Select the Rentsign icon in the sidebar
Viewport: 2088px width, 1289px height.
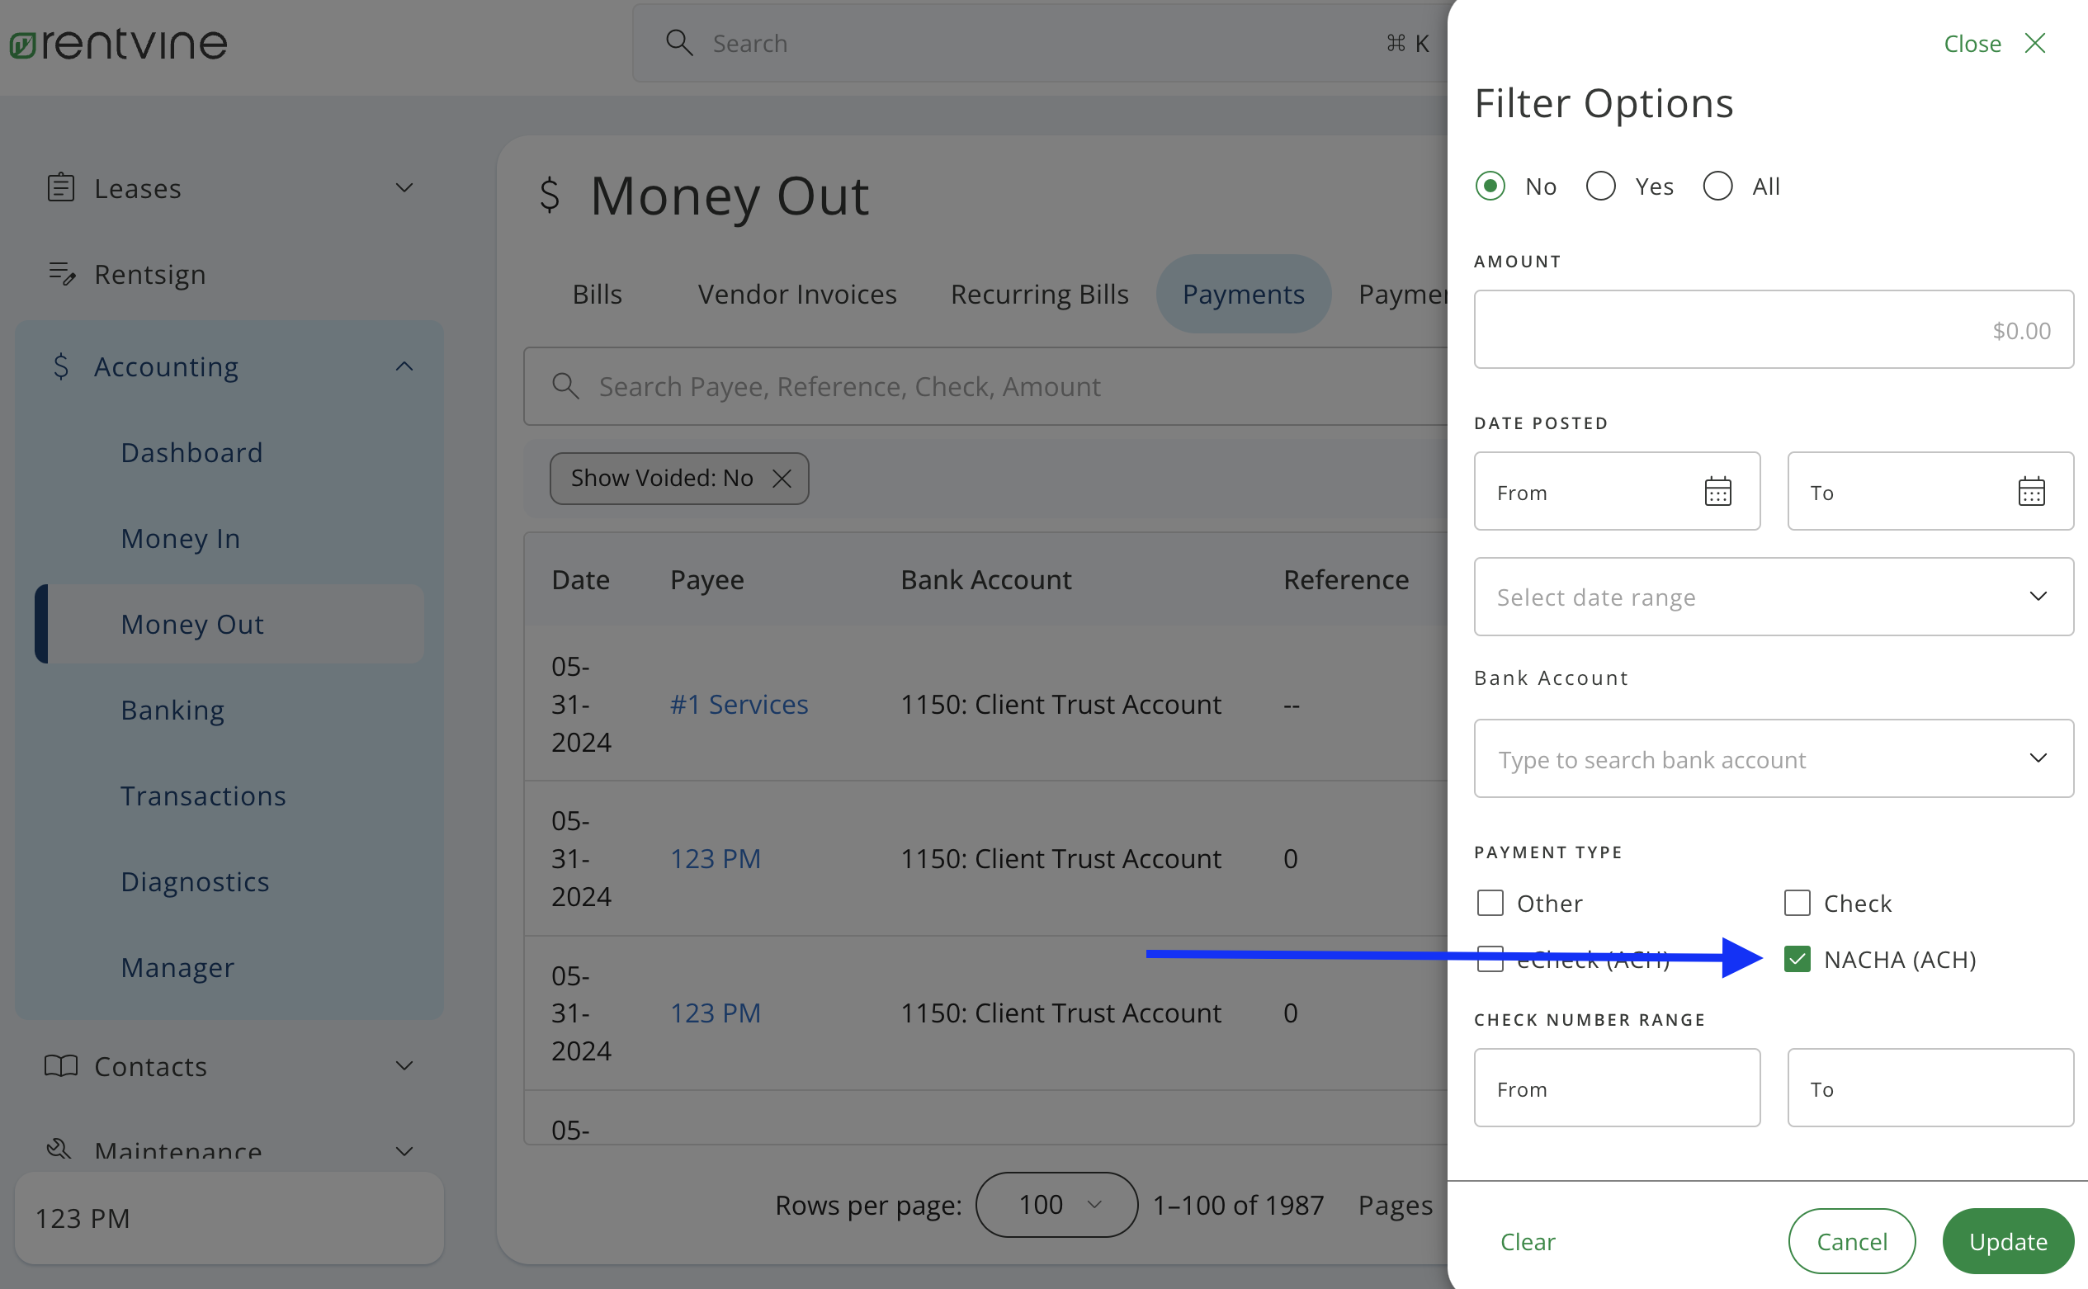pos(62,274)
